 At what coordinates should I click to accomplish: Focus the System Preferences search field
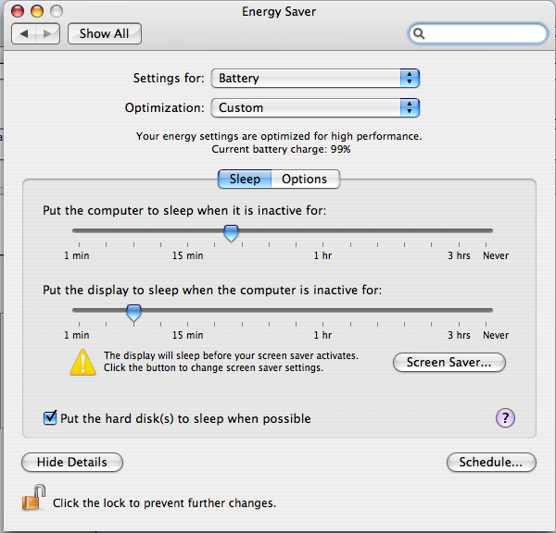tap(477, 33)
